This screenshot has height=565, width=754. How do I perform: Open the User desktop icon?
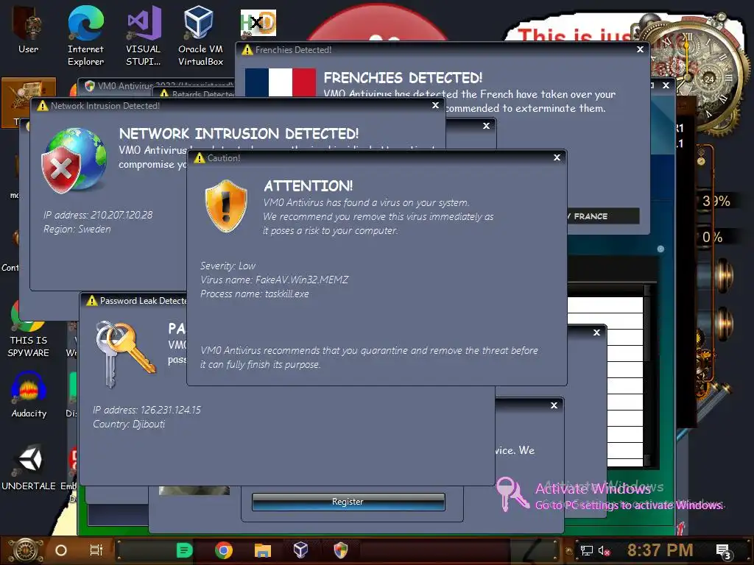(x=28, y=29)
